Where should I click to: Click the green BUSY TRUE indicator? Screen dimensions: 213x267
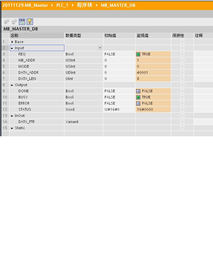click(x=138, y=97)
